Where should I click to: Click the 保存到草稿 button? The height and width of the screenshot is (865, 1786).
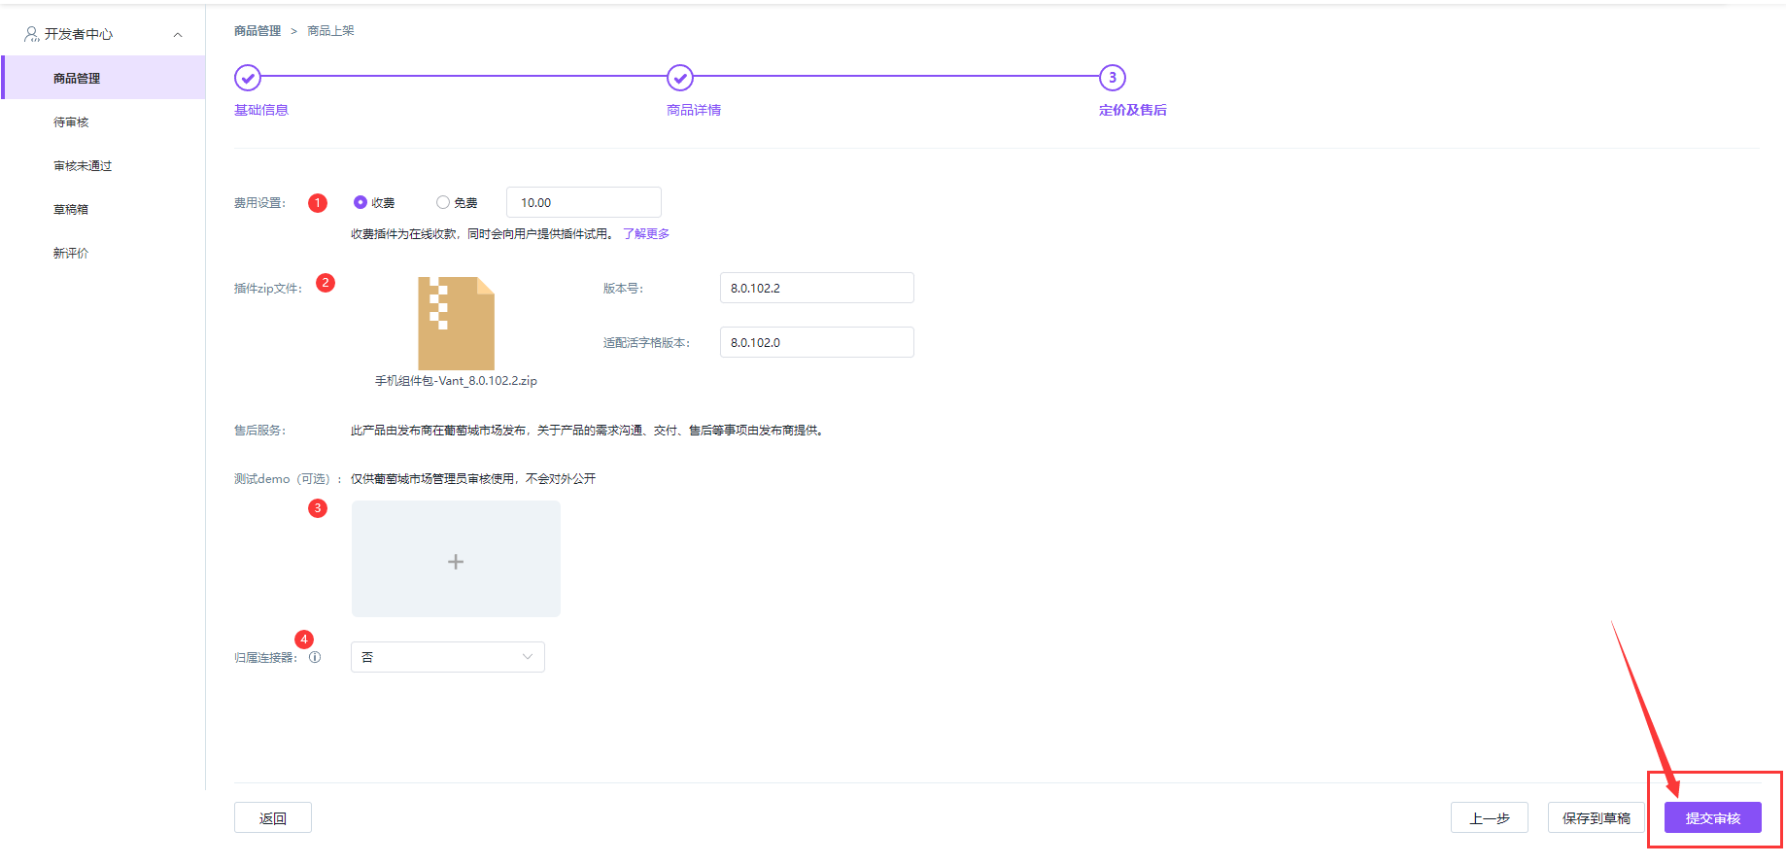(1597, 817)
